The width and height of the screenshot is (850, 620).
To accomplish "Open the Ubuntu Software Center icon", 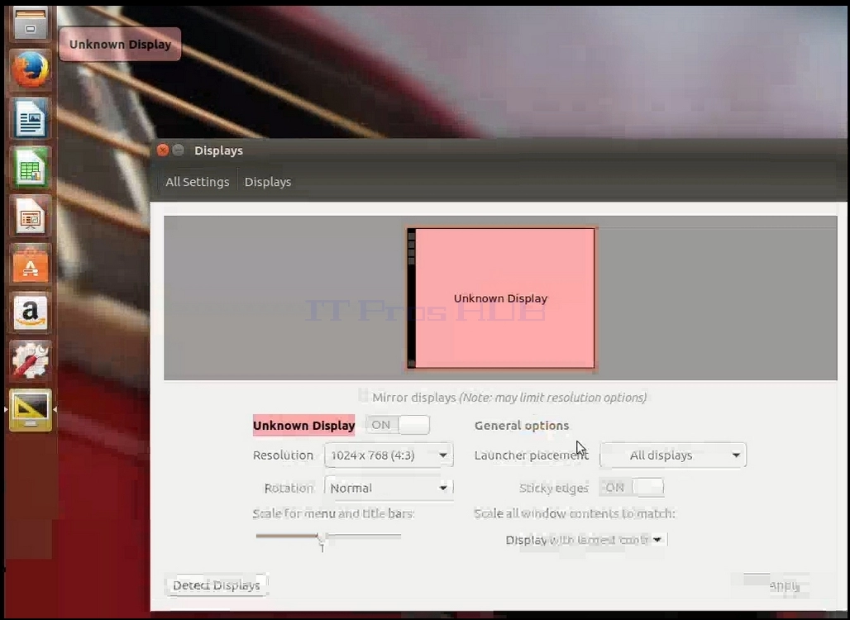I will click(x=31, y=264).
